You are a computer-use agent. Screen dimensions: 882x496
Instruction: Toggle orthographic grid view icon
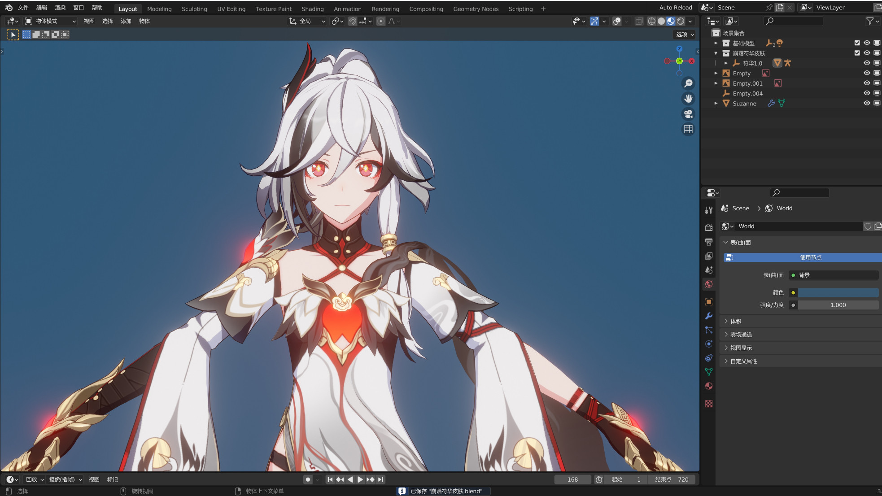688,129
